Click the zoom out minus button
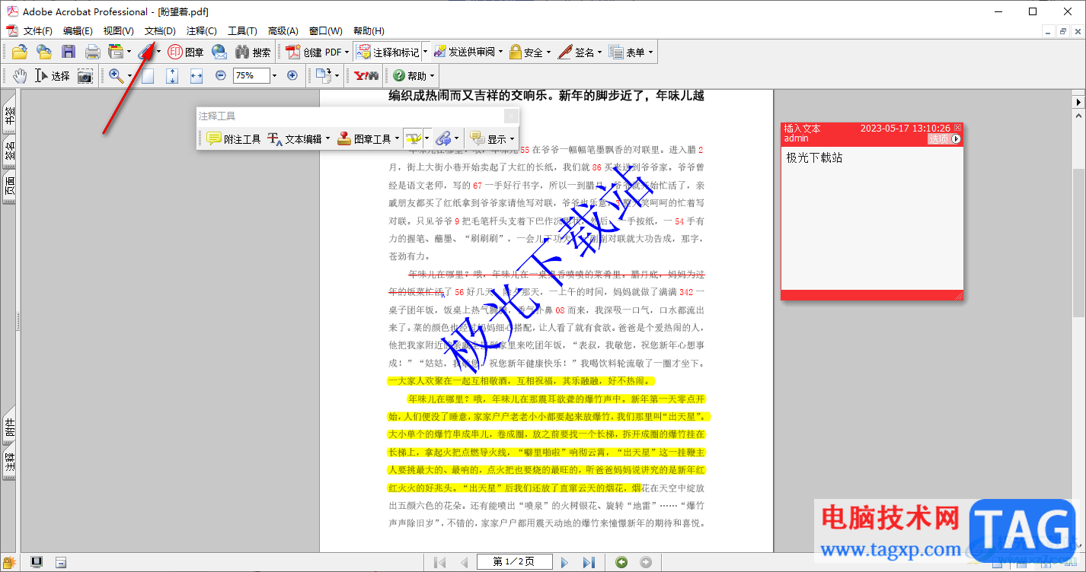 coord(221,75)
